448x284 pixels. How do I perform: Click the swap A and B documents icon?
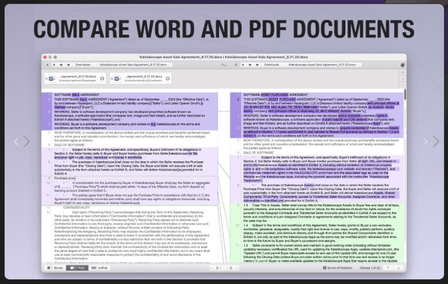(x=224, y=65)
